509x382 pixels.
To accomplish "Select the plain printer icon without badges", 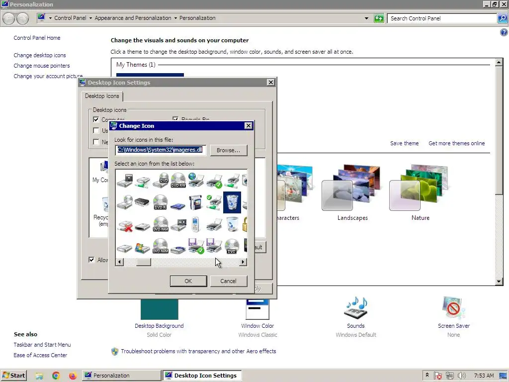I will (214, 224).
